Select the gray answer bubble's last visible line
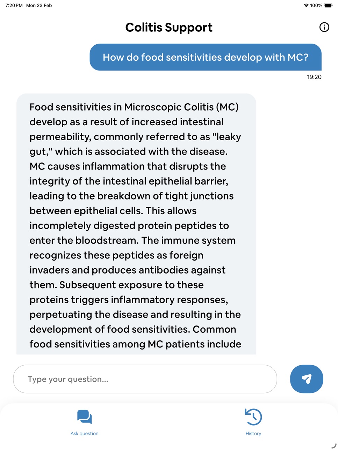This screenshot has height=450, width=338. pos(135,344)
